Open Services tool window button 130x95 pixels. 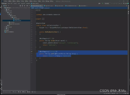(x=29, y=92)
